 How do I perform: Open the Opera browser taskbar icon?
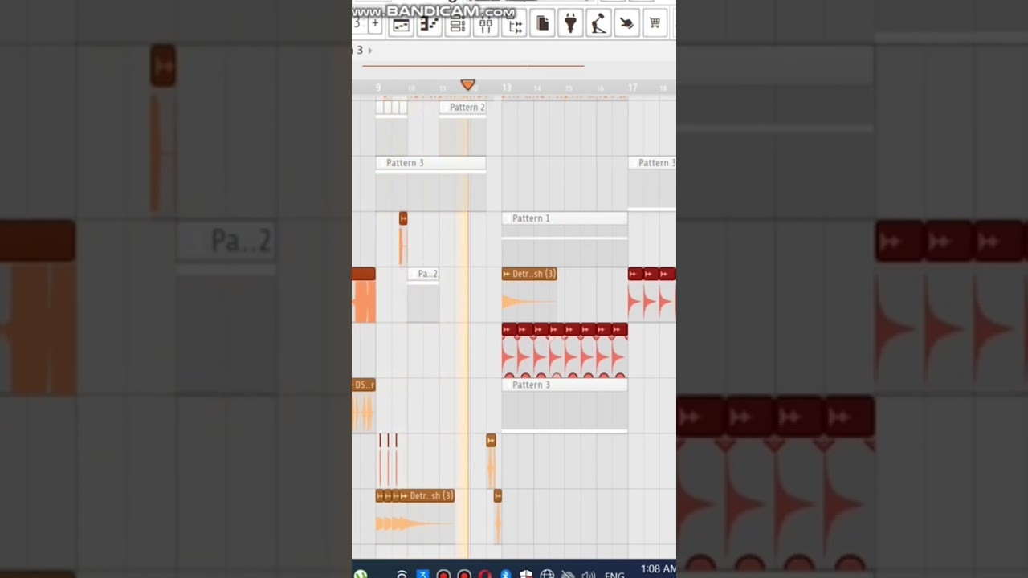485,574
